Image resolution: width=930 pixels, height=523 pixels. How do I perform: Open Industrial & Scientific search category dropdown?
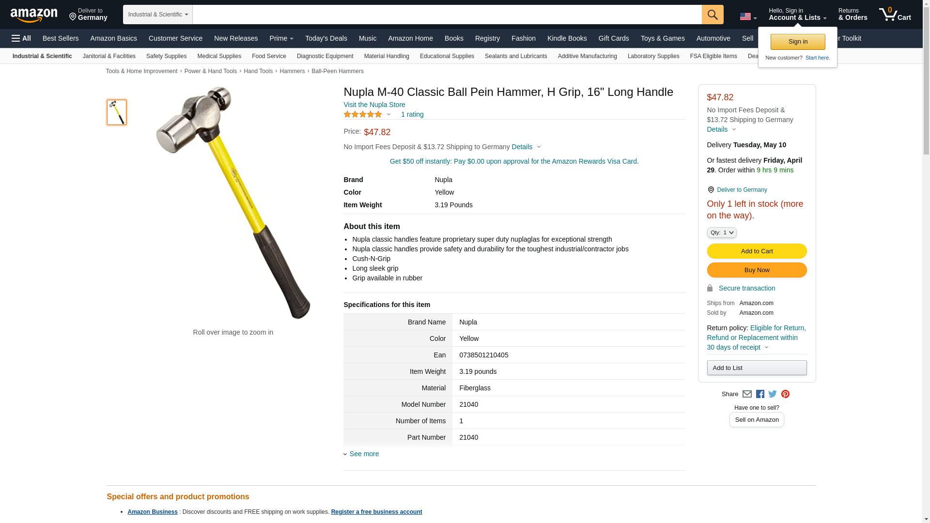click(x=158, y=15)
